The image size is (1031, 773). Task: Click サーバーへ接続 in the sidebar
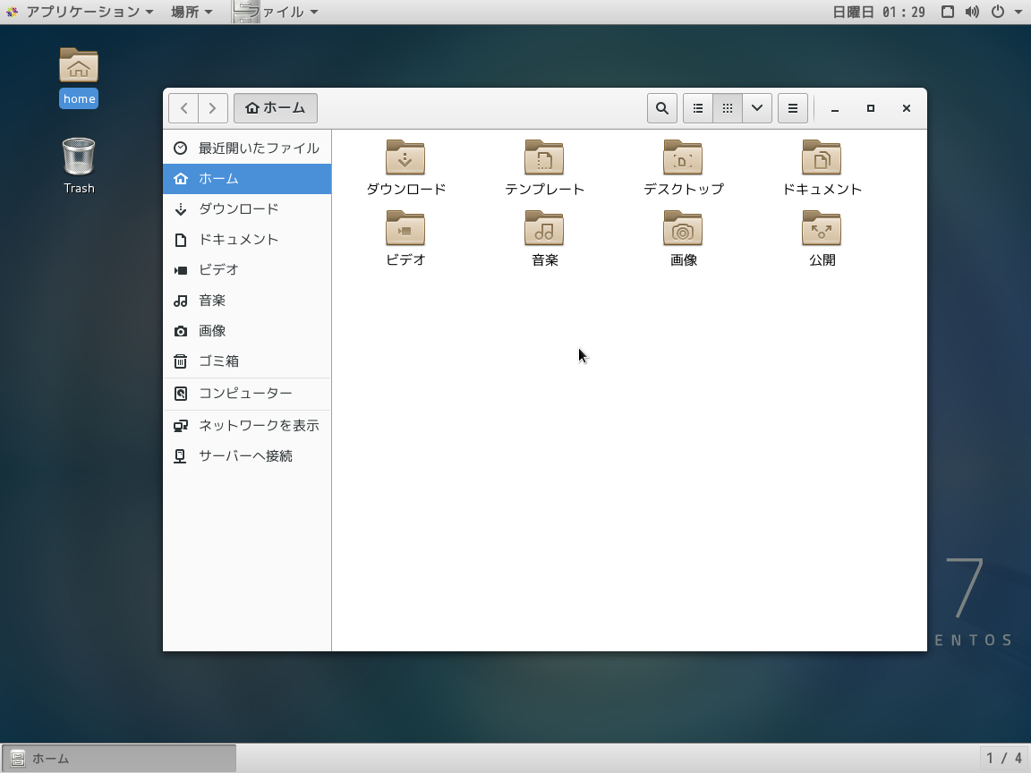click(x=247, y=456)
